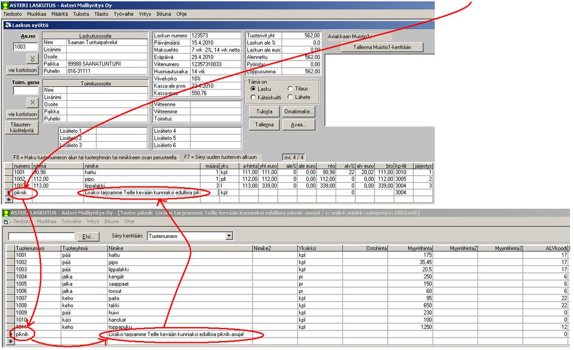Open the Määritä menu

pos(59,14)
